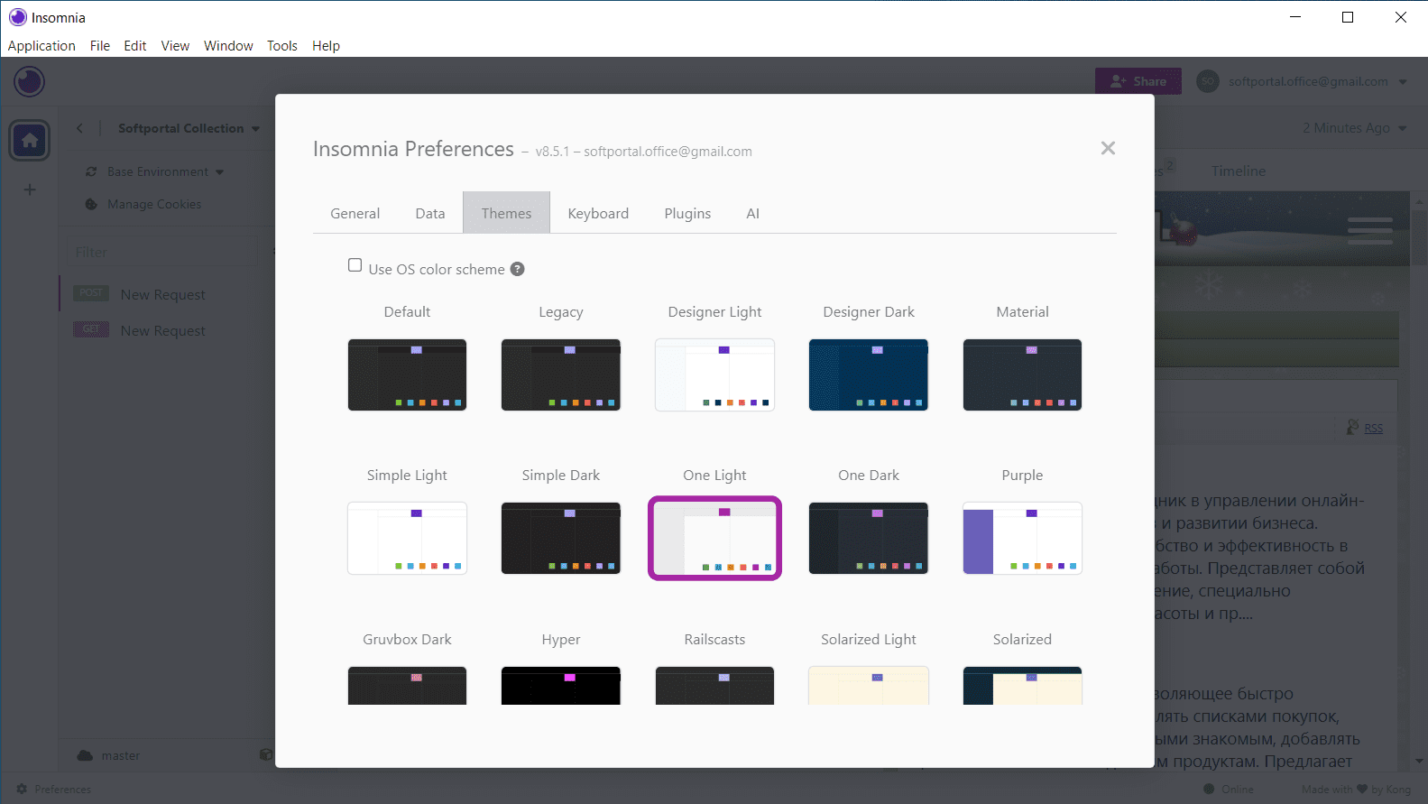Enable Use OS color scheme checkbox
1428x804 pixels.
point(355,265)
